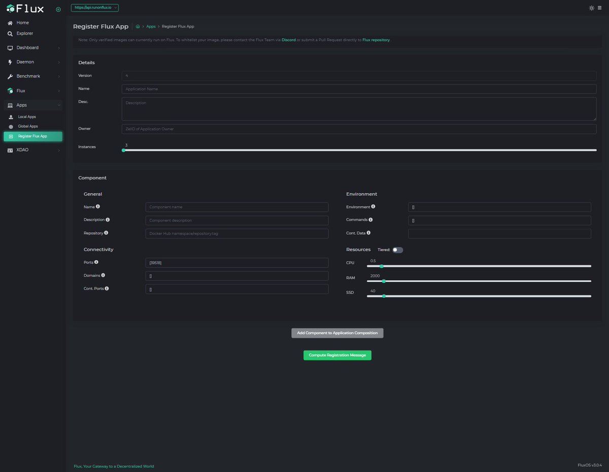Click breadcrumb home icon

pos(138,26)
